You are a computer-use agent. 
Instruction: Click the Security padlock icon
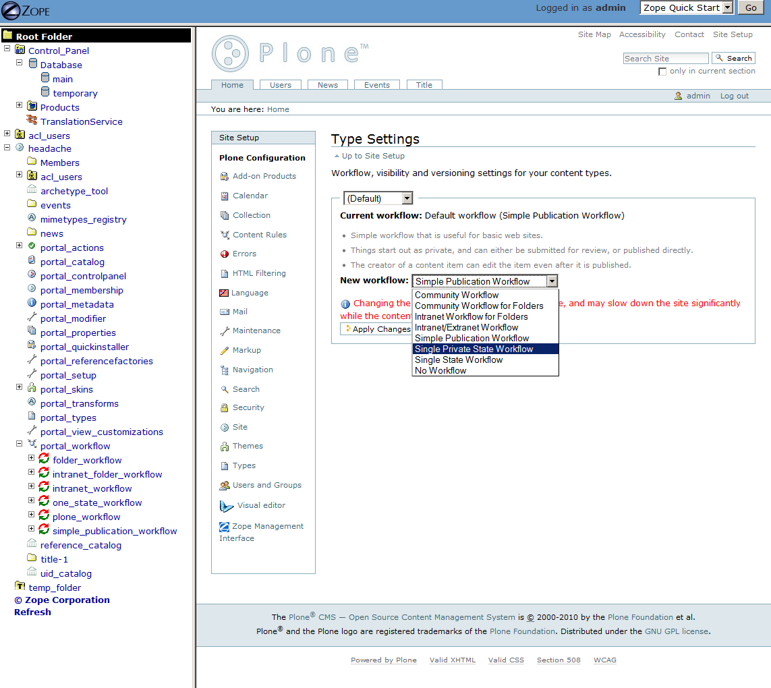224,407
